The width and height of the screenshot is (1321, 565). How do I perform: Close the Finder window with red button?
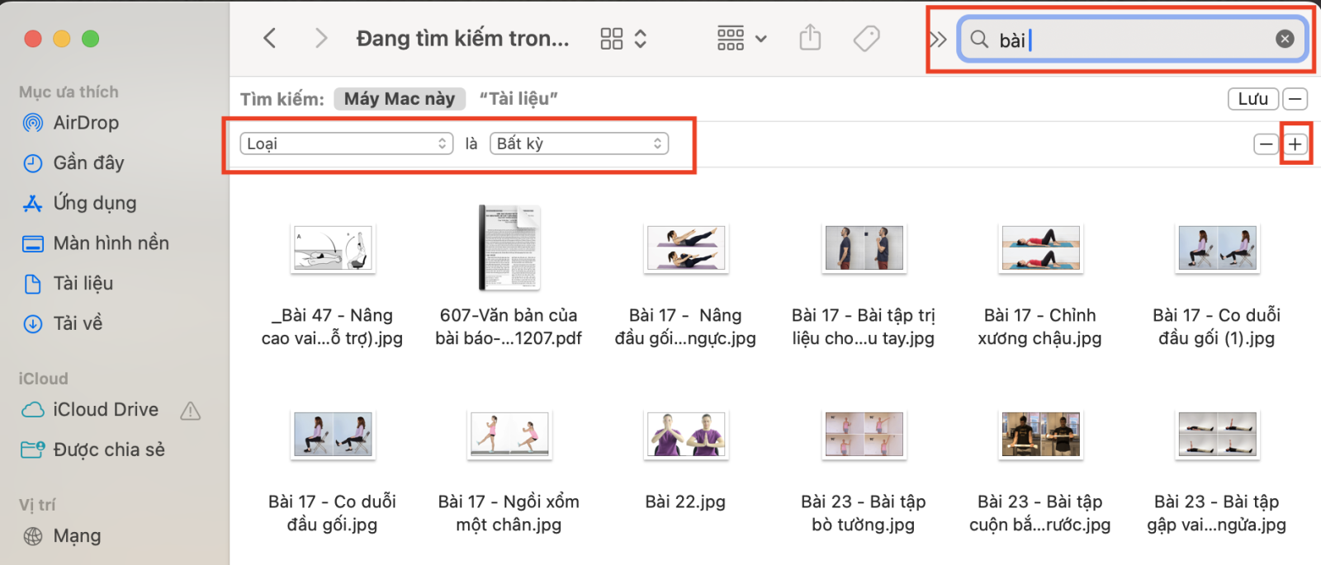33,39
